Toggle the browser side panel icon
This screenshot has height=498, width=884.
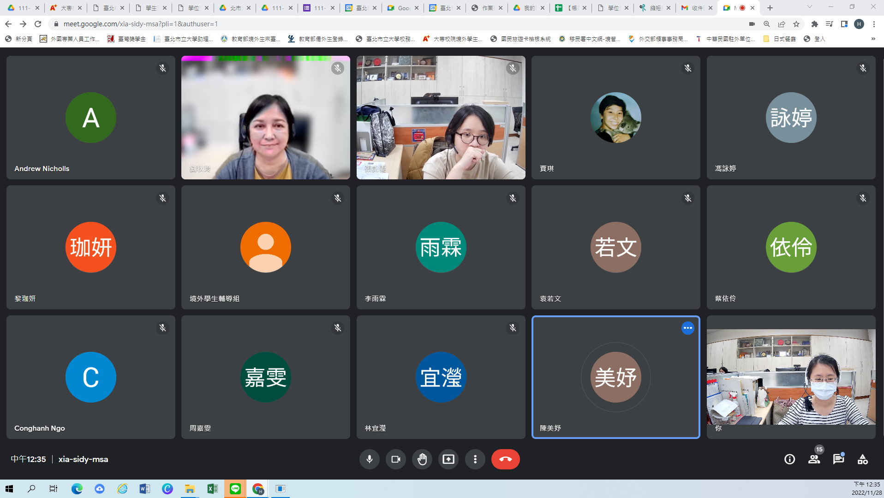(x=844, y=24)
